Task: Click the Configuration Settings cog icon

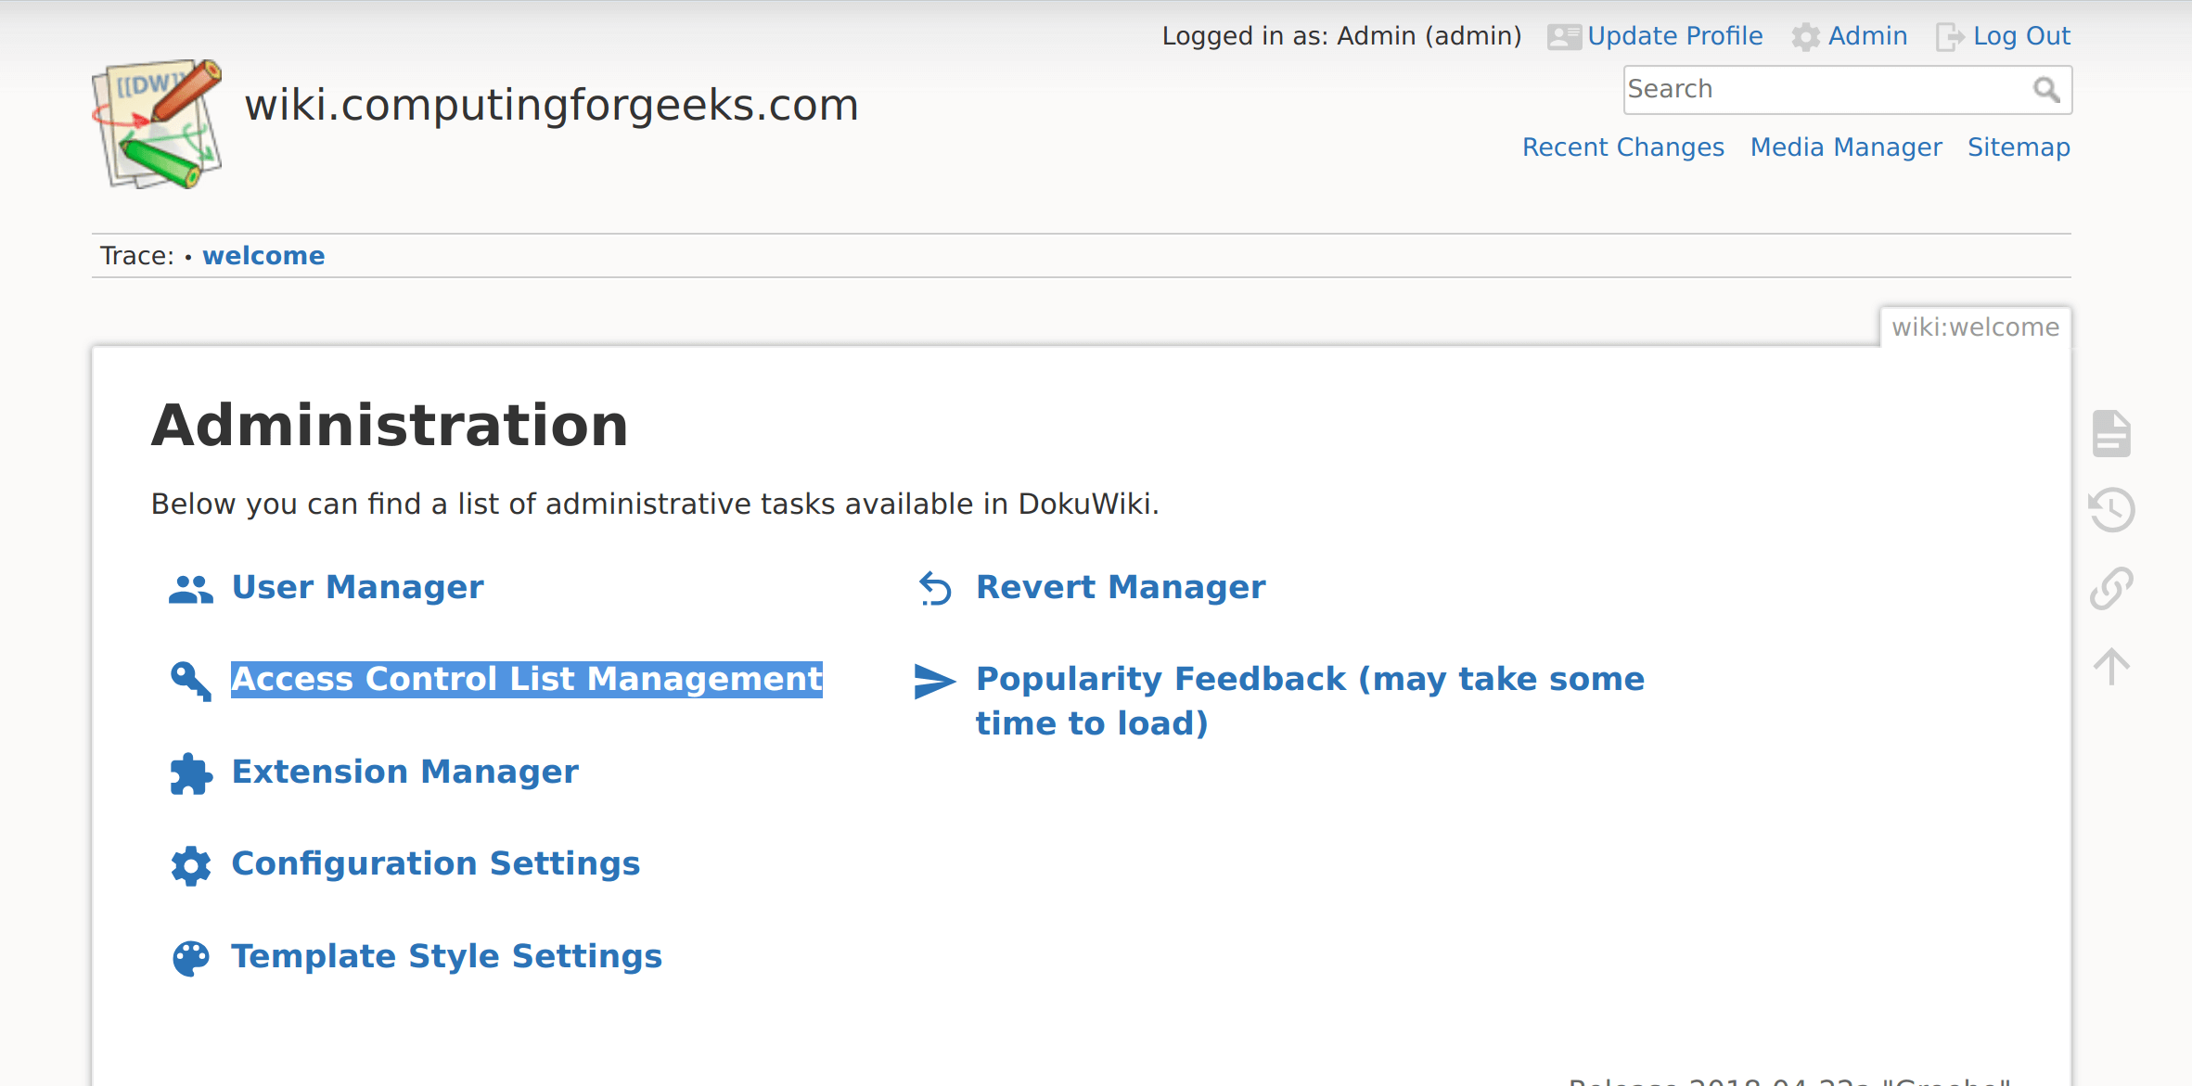Action: [191, 865]
